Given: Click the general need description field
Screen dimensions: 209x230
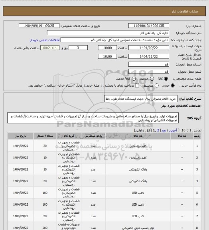Looking at the screenshot, I should (141, 99).
